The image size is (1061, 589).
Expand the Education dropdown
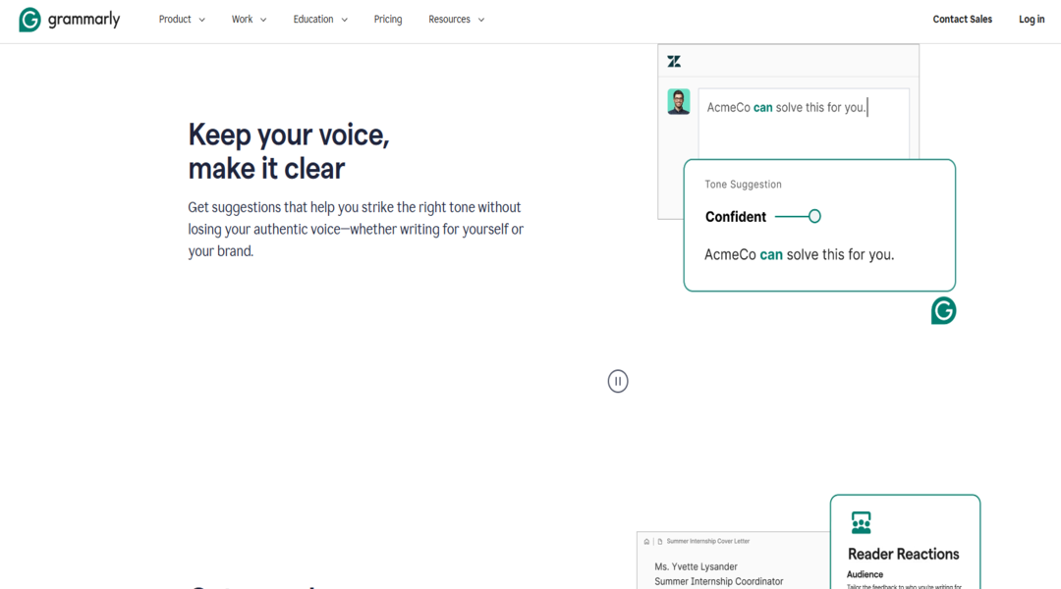(x=320, y=20)
